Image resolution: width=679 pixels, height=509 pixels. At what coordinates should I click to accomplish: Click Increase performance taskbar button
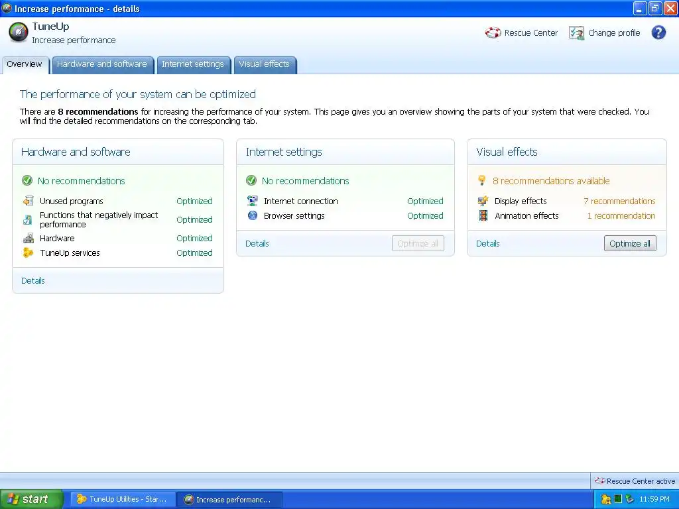230,500
